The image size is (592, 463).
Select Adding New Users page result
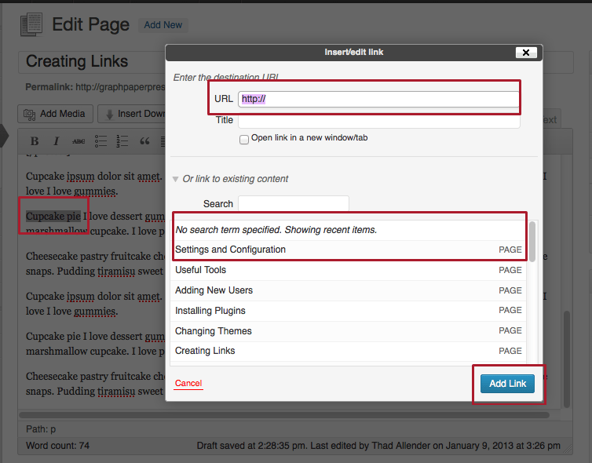349,290
